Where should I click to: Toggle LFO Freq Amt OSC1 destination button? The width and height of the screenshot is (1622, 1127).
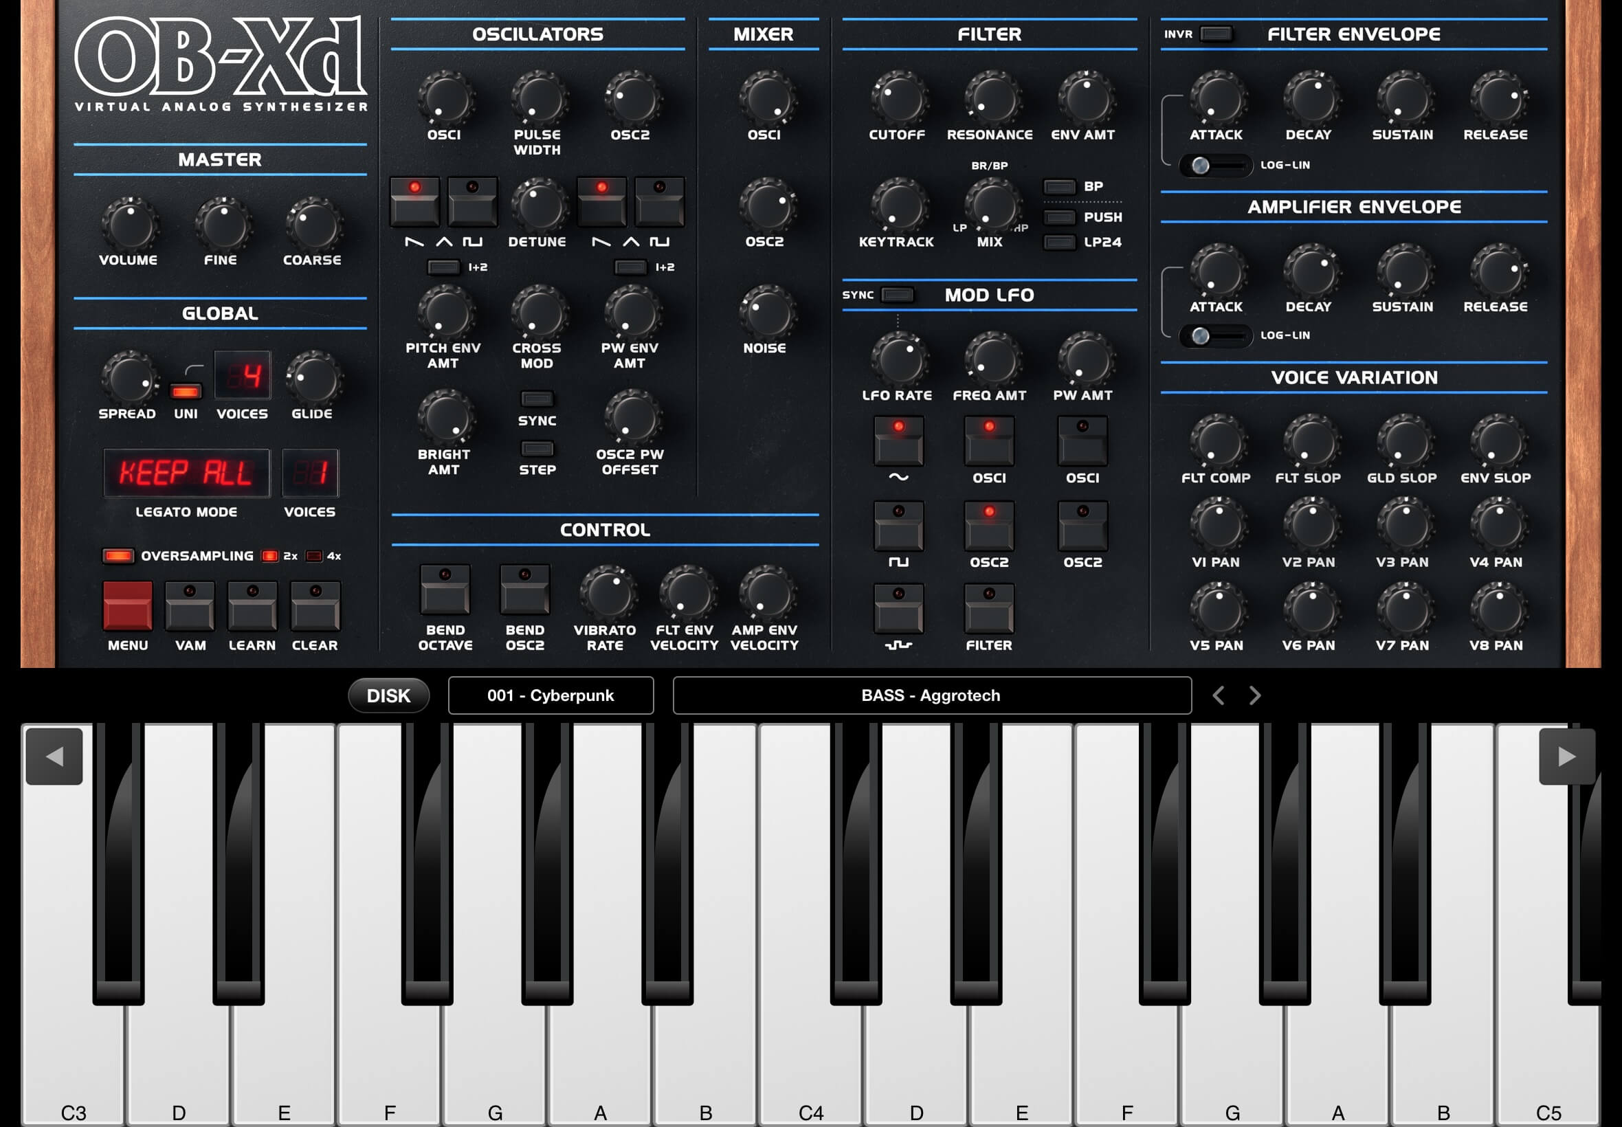[x=989, y=440]
